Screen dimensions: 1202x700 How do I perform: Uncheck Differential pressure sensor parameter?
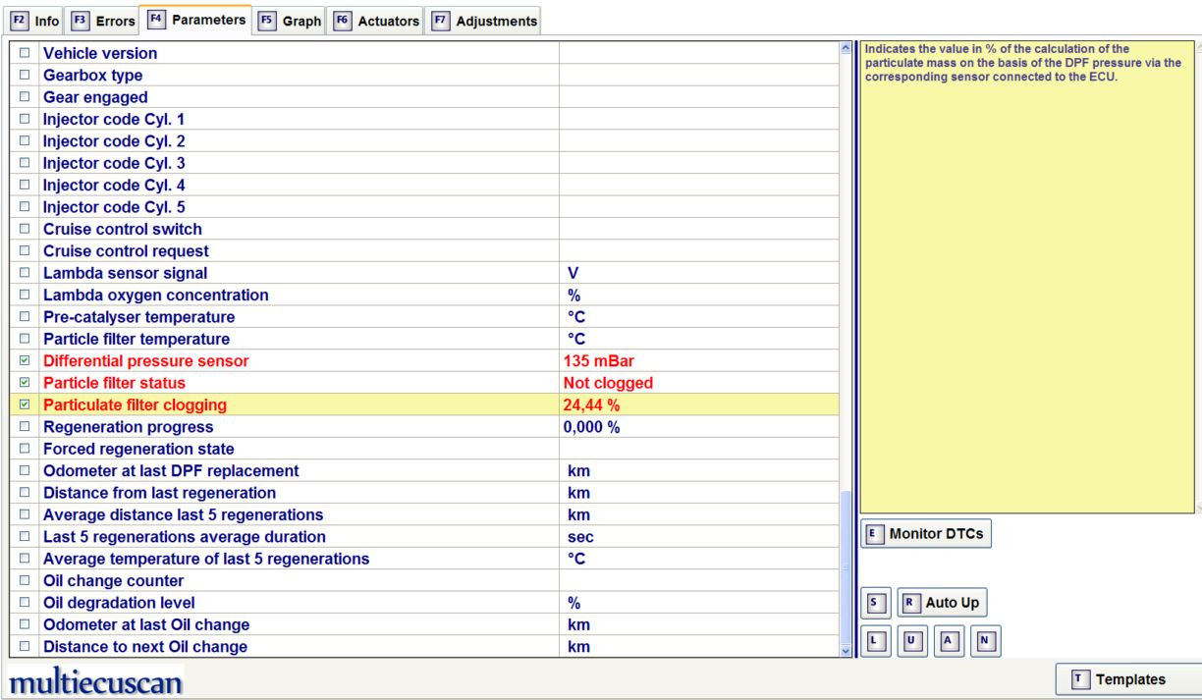[x=25, y=361]
